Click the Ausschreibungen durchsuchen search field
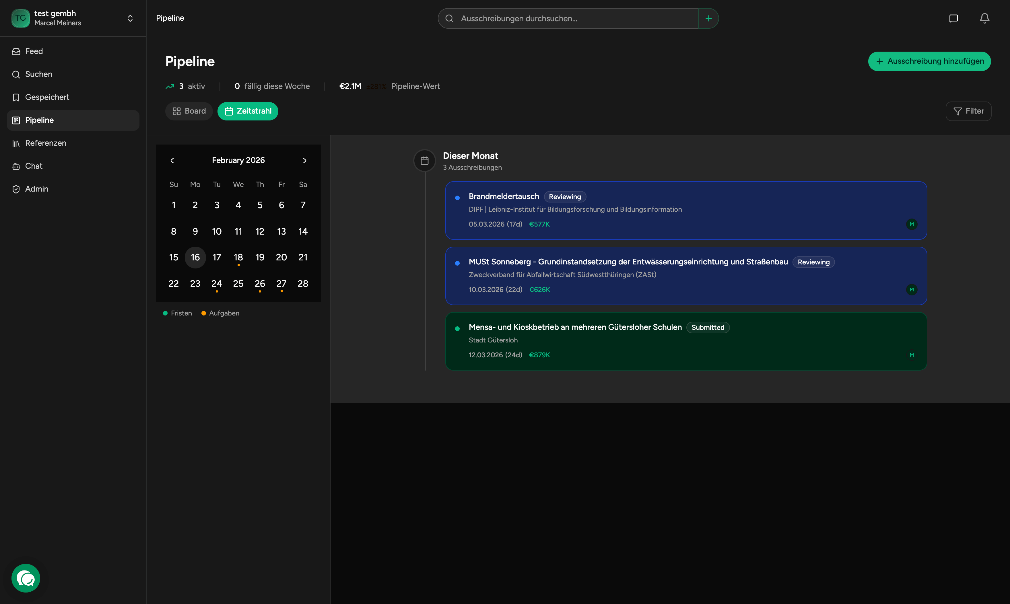 [570, 18]
